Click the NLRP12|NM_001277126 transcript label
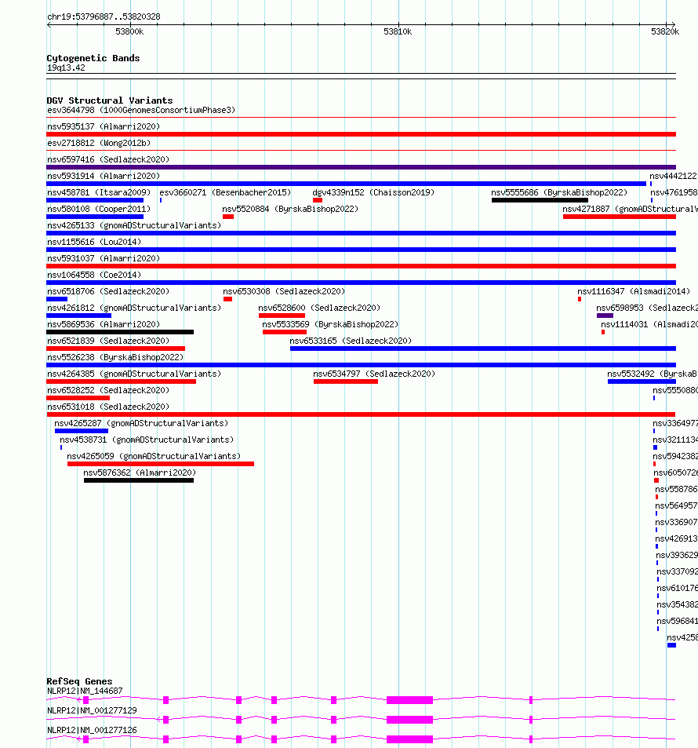698x748 pixels. [x=92, y=730]
